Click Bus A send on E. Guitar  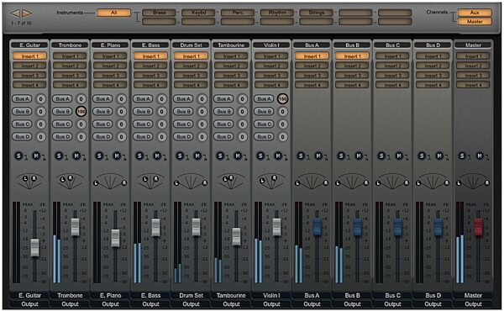(22, 98)
